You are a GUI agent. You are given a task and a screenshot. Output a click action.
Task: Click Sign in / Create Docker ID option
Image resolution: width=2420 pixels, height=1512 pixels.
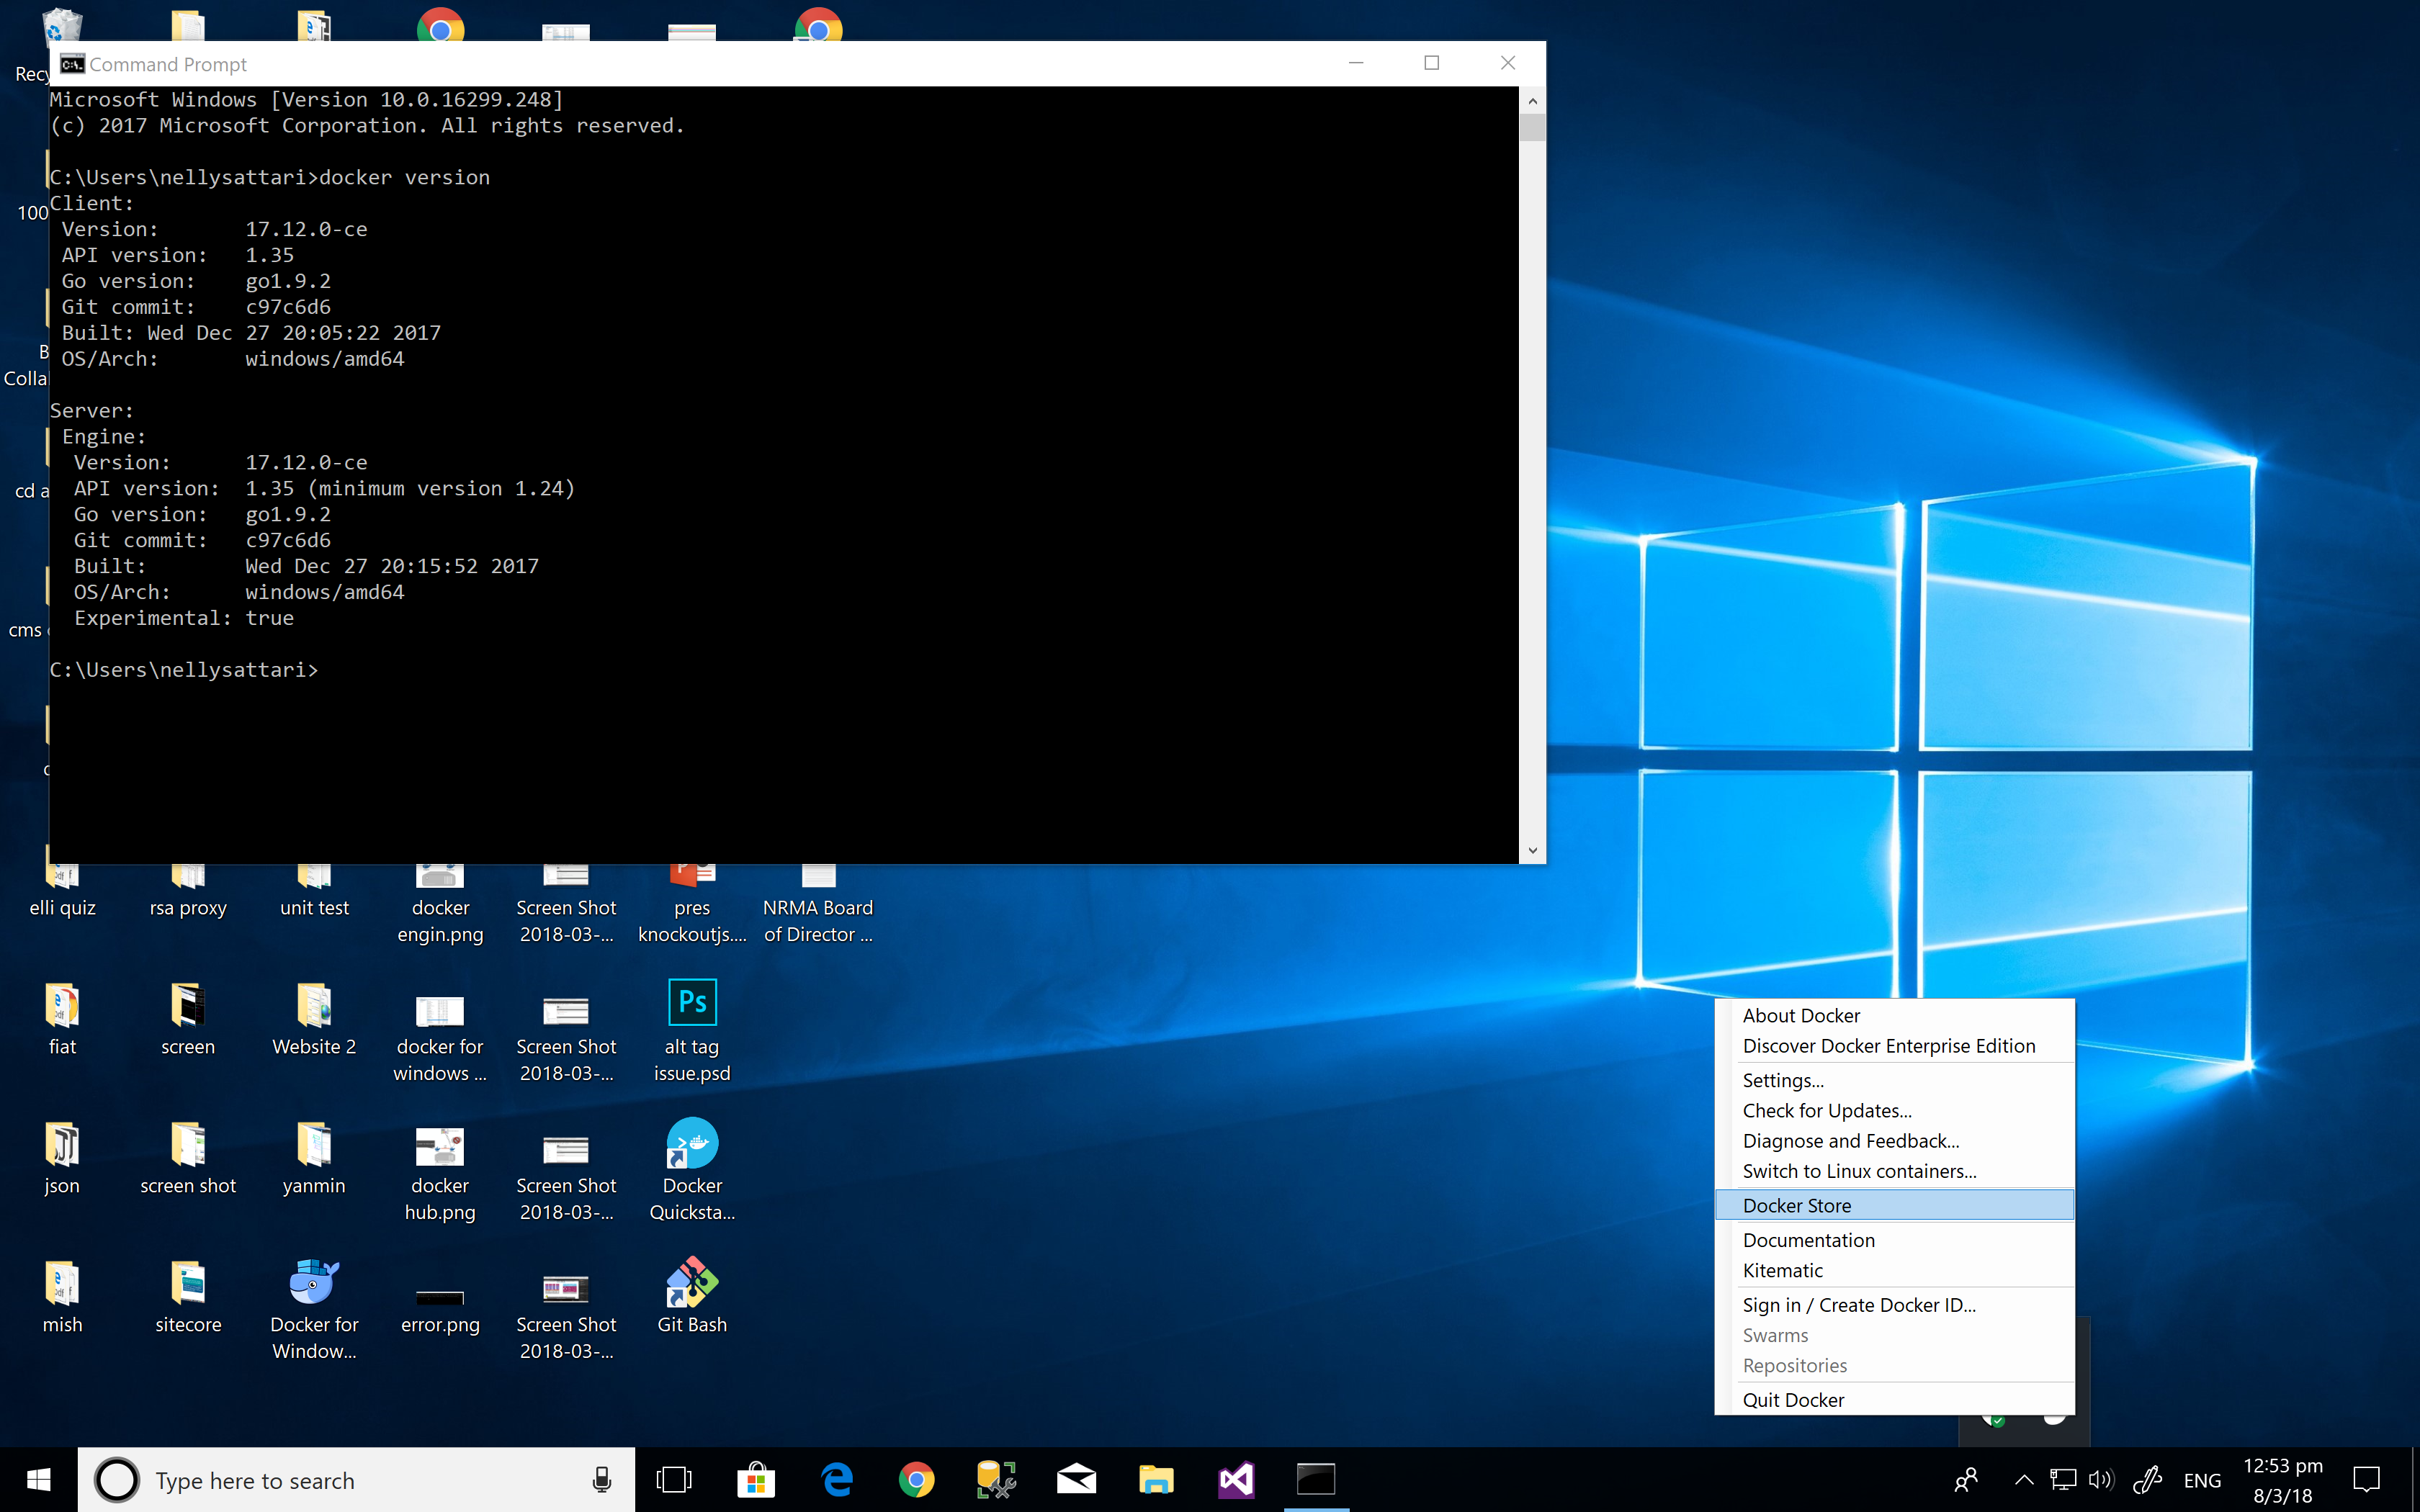(1859, 1303)
